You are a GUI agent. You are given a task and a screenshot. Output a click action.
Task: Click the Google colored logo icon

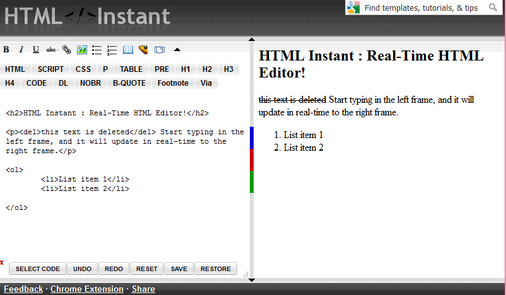point(353,7)
